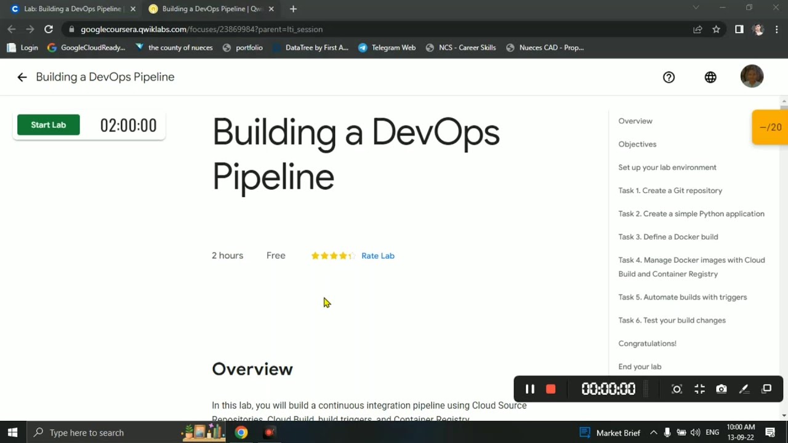
Task: Open Chrome from the taskbar
Action: pos(241,433)
